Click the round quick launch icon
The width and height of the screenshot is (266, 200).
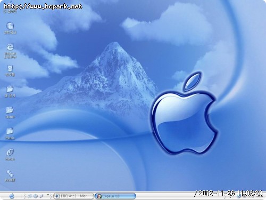pyautogui.click(x=36, y=196)
